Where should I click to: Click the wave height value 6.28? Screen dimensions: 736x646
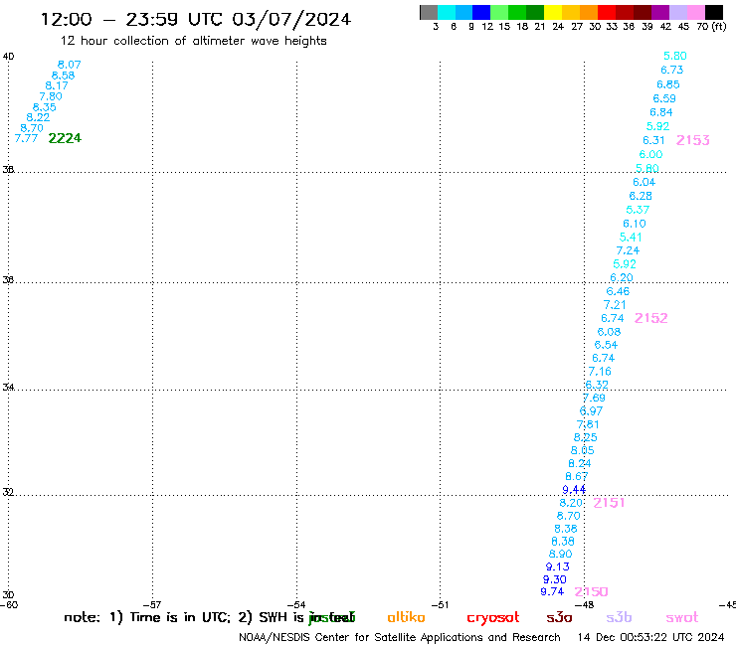point(641,196)
